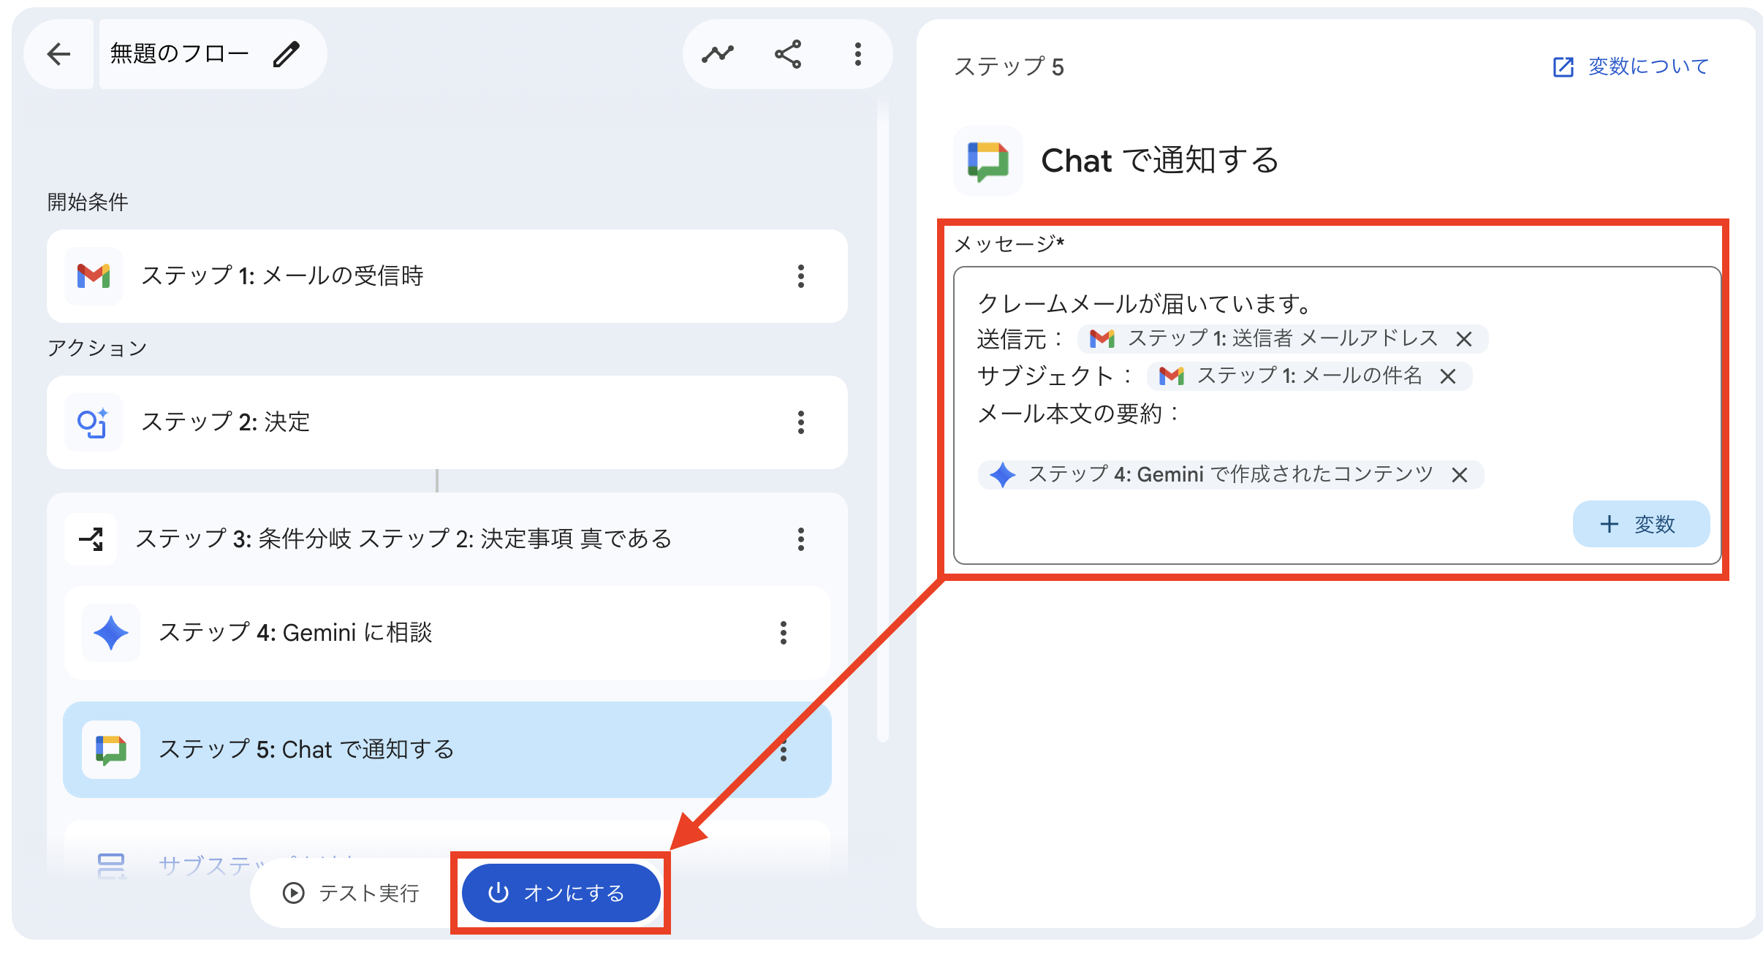Click the アクション section label

pyautogui.click(x=97, y=349)
